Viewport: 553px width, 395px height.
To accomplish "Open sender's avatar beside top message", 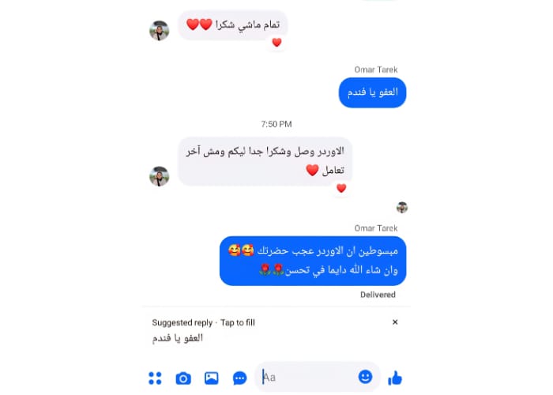I will tap(160, 30).
